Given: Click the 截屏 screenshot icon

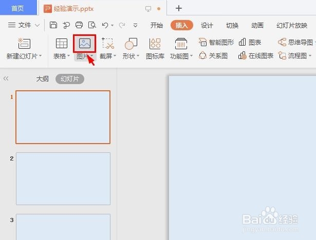Looking at the screenshot, I should [108, 43].
